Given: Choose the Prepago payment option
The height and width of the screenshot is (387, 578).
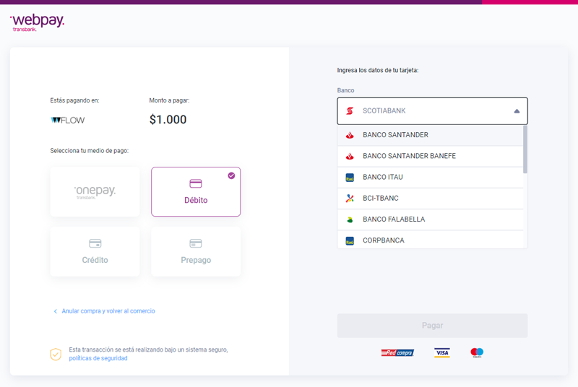Looking at the screenshot, I should (196, 251).
